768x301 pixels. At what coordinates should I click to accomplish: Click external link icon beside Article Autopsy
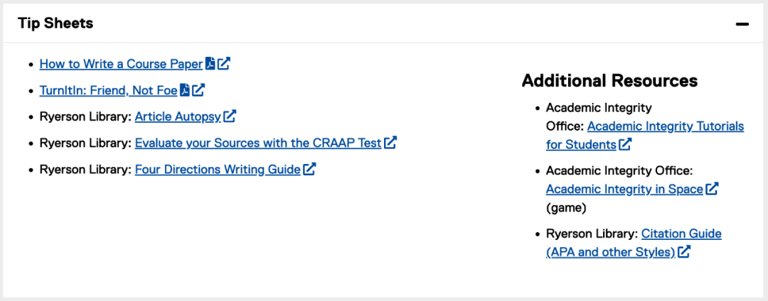pyautogui.click(x=230, y=116)
